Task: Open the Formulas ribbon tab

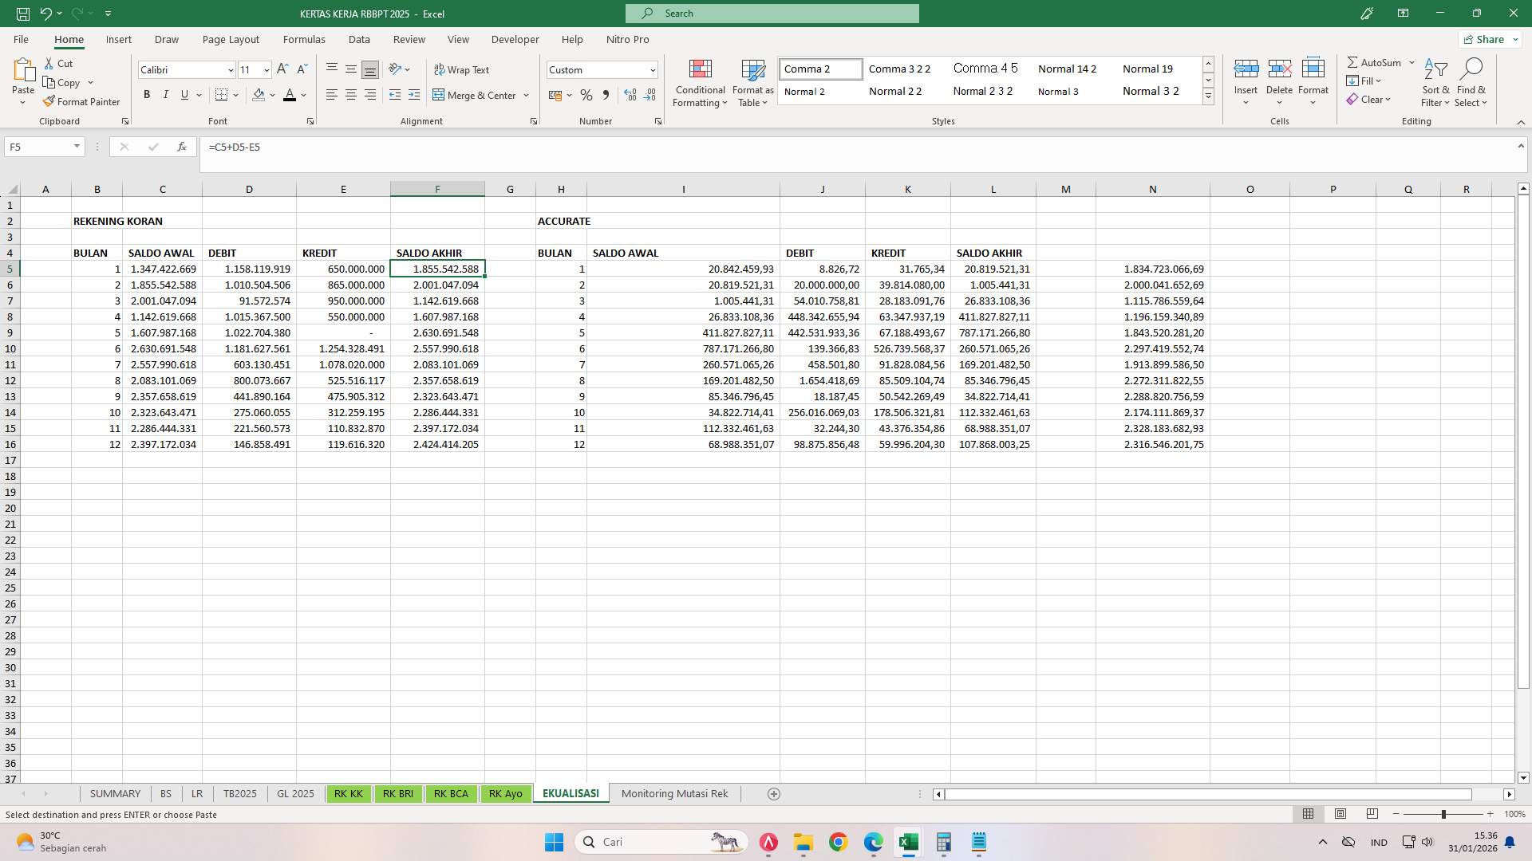Action: [x=304, y=39]
